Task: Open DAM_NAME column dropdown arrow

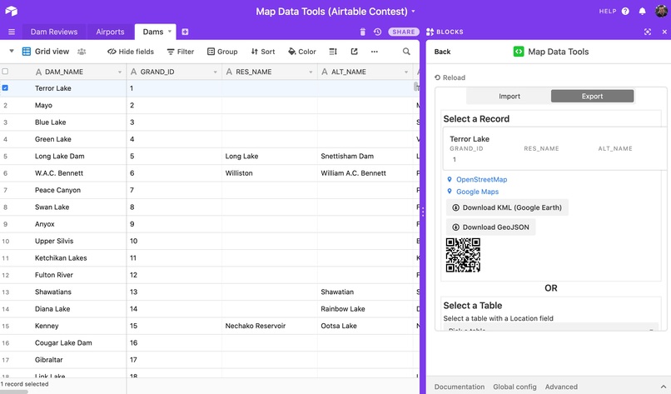Action: 120,72
